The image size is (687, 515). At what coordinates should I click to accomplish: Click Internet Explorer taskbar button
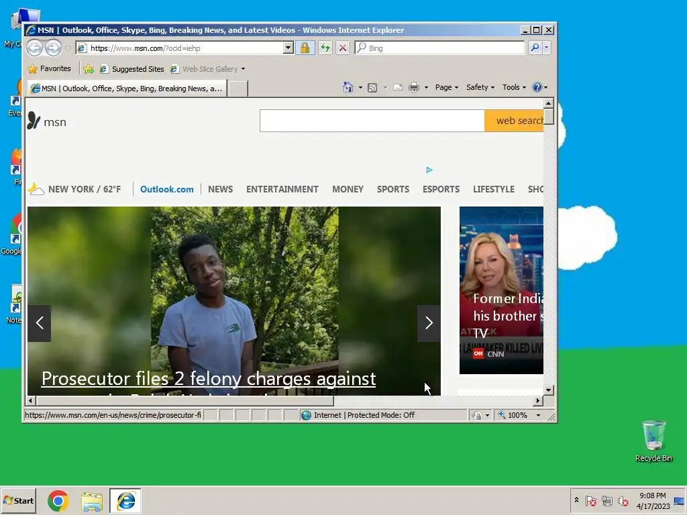click(x=125, y=500)
